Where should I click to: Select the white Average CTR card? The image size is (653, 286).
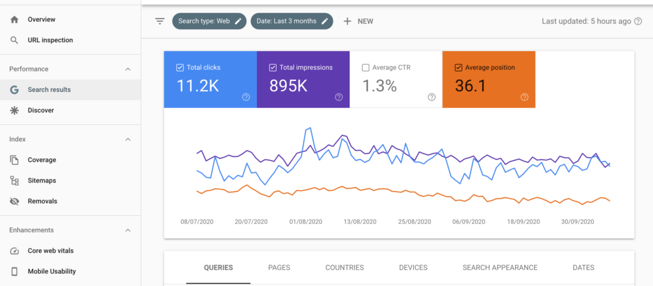pos(396,80)
